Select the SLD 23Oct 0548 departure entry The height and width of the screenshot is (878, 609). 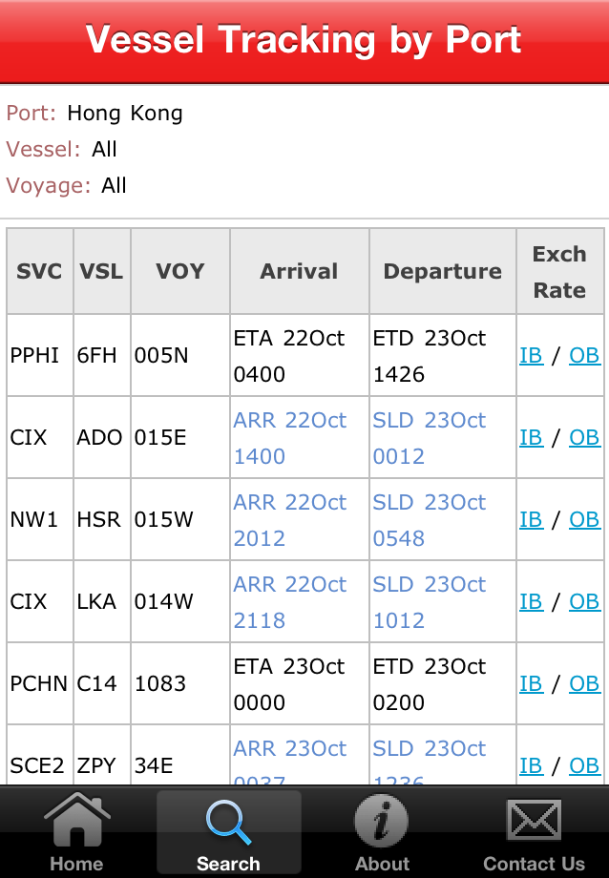pos(430,520)
